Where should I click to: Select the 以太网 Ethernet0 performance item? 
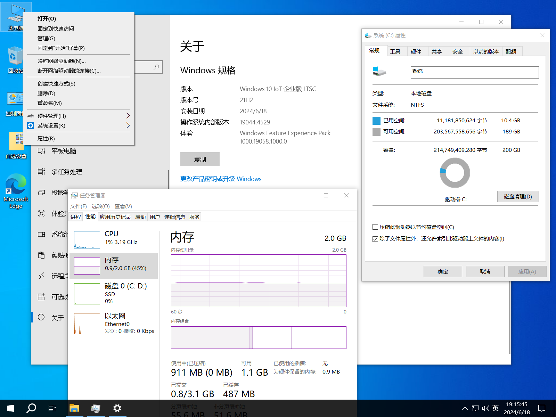tap(114, 323)
